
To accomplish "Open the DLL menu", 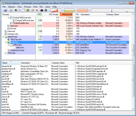I will click(41, 7).
